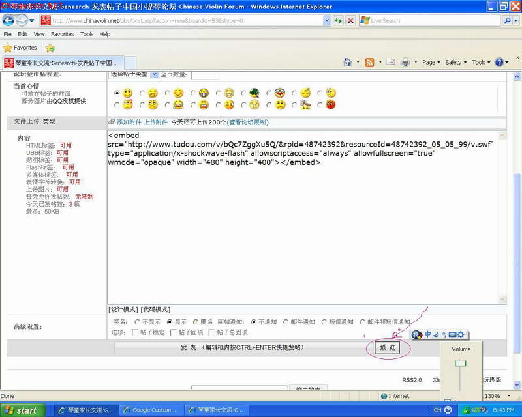The width and height of the screenshot is (522, 417).
Task: Click the Live Search magnifier icon
Action: point(507,21)
